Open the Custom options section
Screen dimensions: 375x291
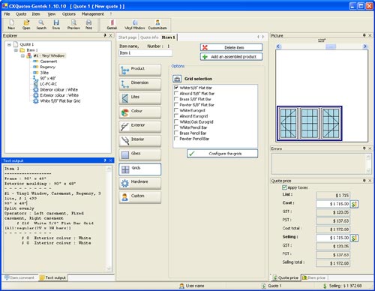click(x=140, y=197)
